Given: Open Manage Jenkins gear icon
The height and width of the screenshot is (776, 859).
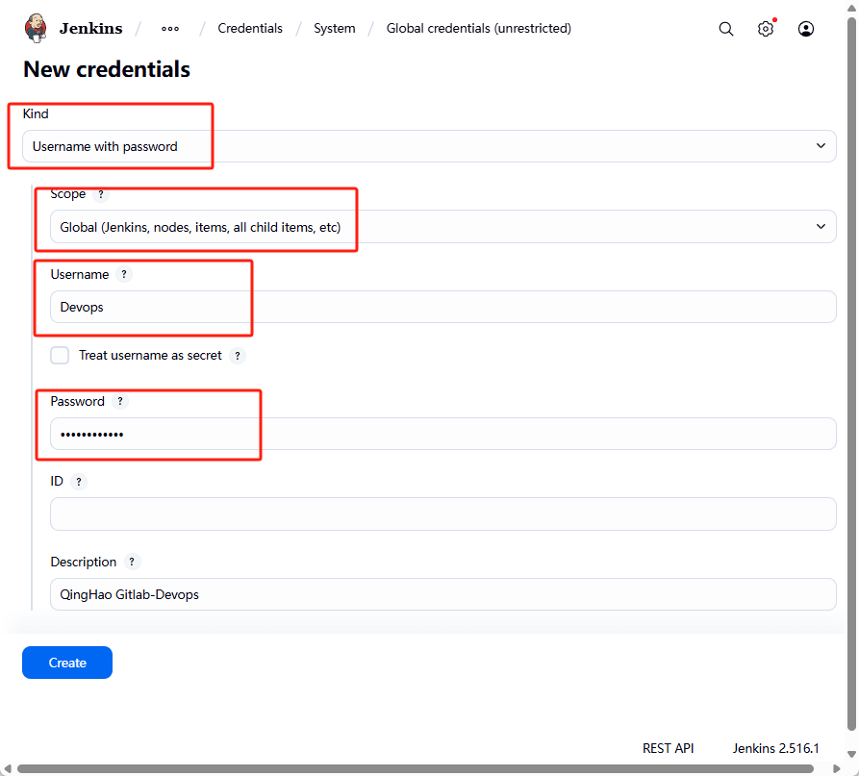Looking at the screenshot, I should point(766,29).
